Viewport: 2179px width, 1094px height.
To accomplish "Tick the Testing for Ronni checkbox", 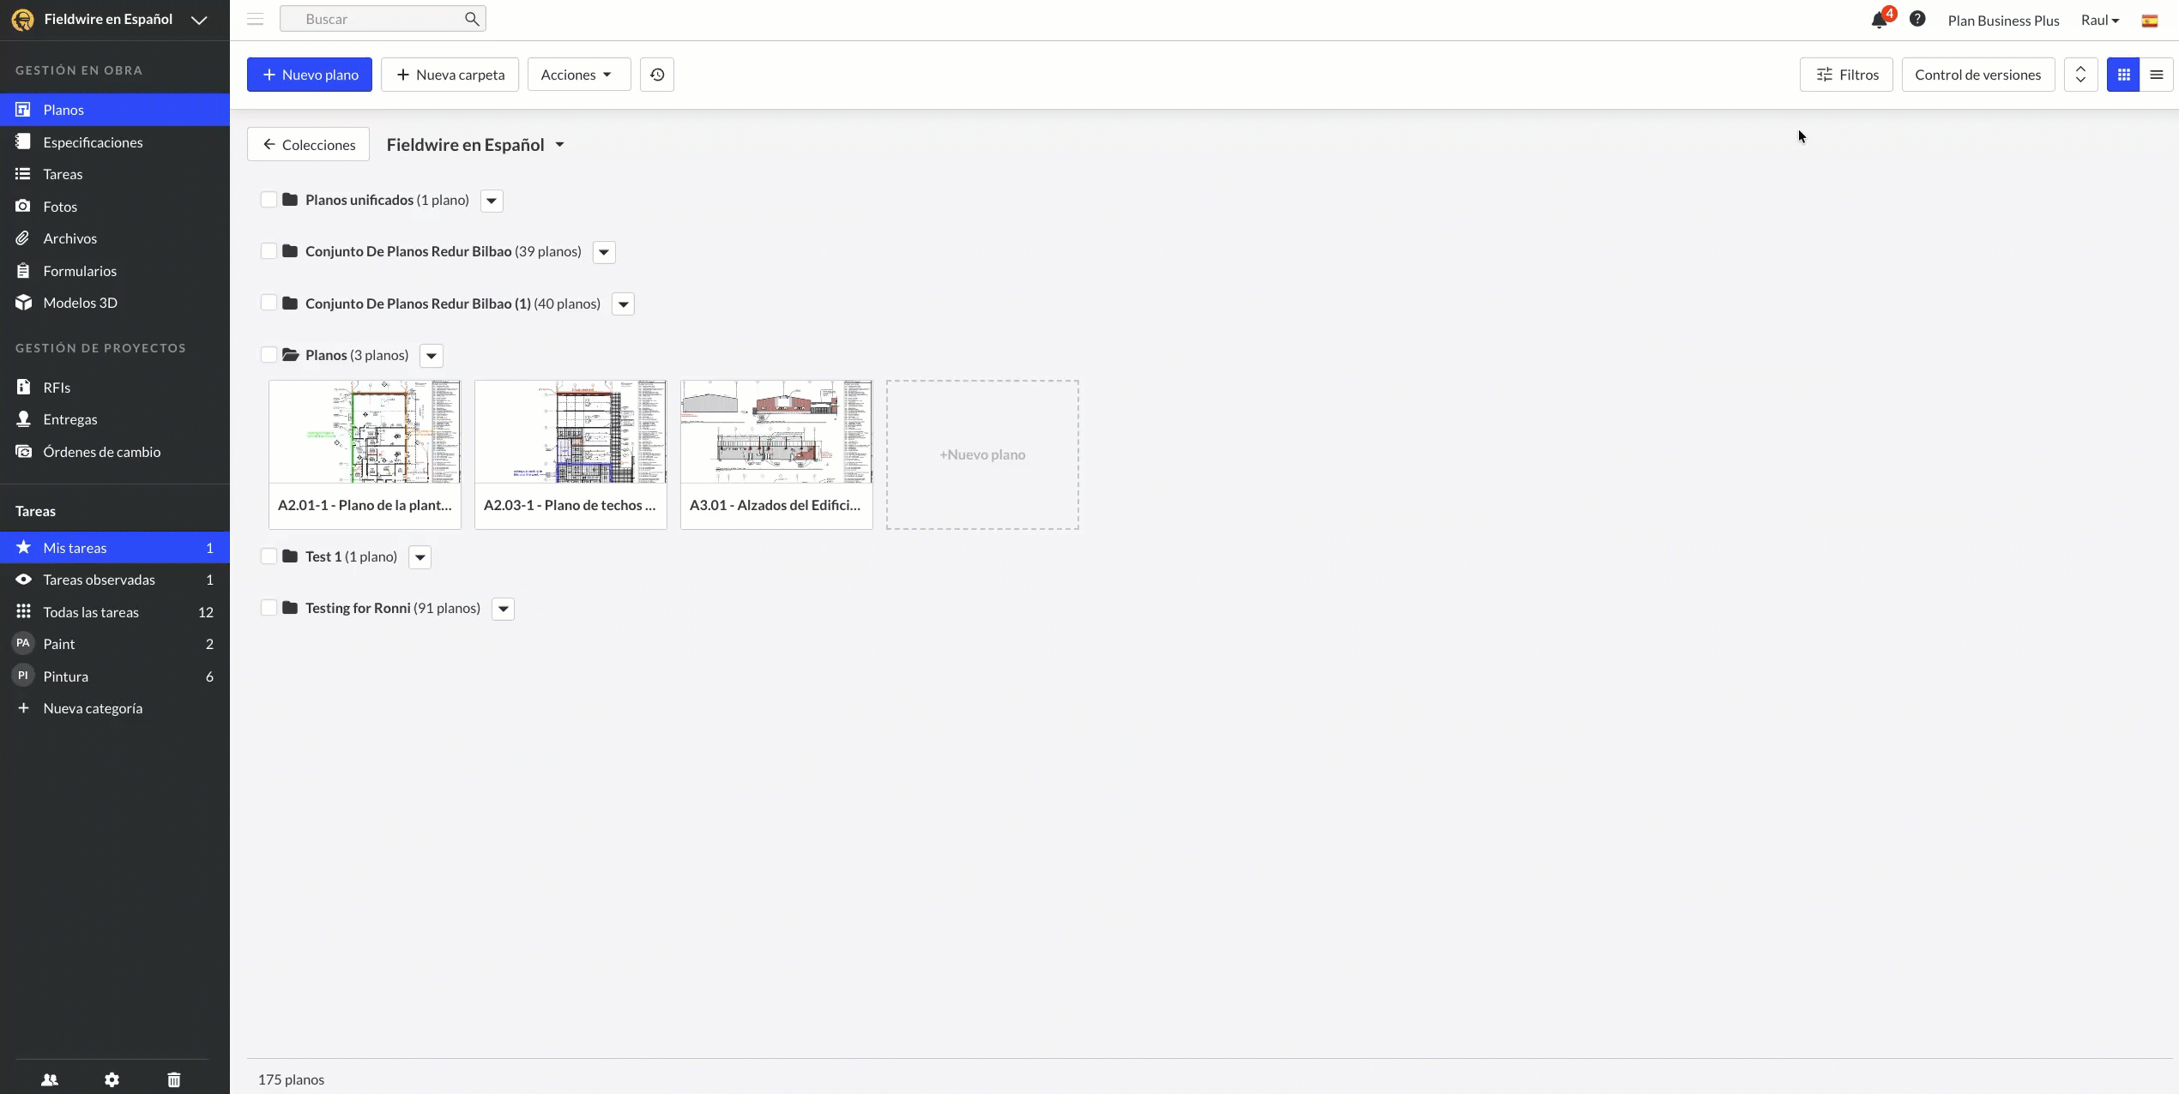I will (x=269, y=608).
